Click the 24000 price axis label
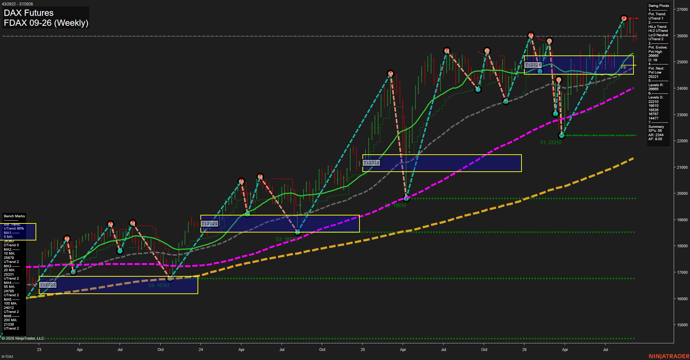 682,88
